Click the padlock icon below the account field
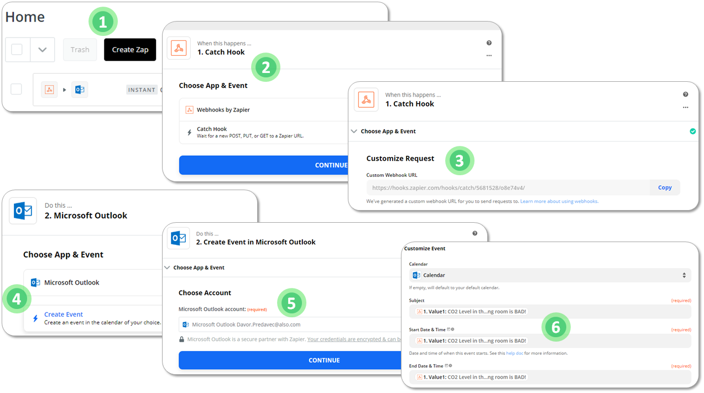Viewport: 704px width, 393px height. click(181, 339)
